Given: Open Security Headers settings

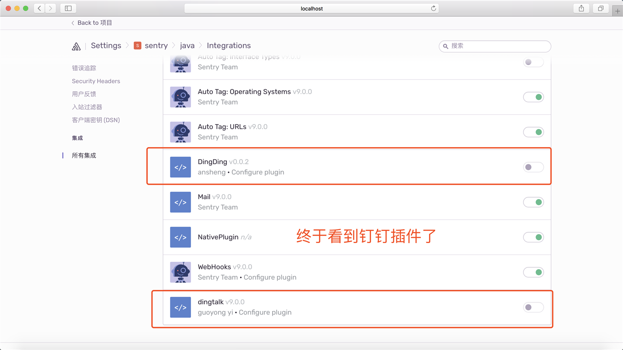Looking at the screenshot, I should pos(96,81).
